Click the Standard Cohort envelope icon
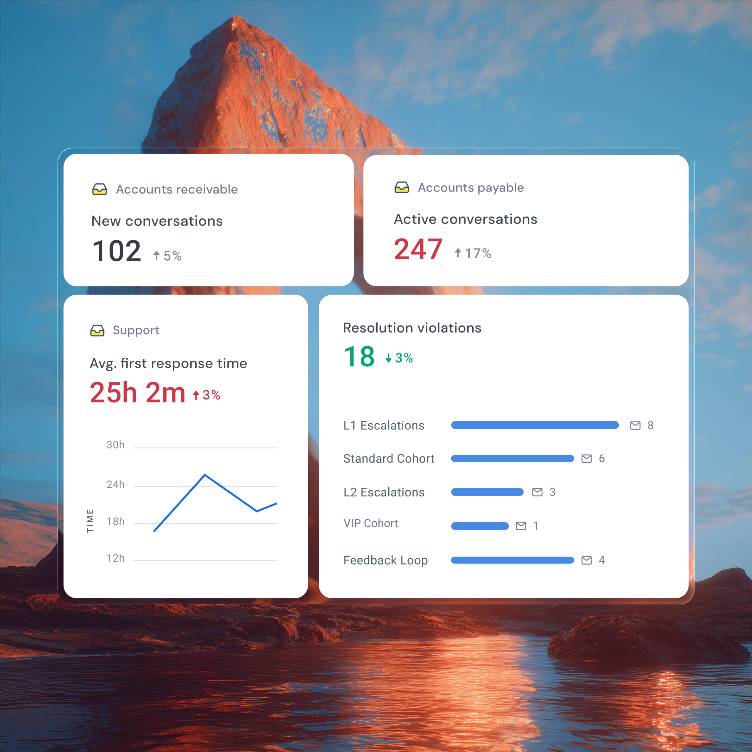 click(587, 459)
